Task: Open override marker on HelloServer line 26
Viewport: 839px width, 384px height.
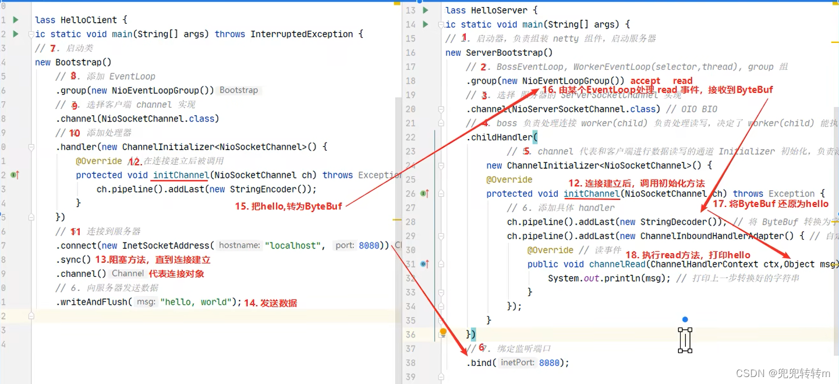Action: tap(426, 194)
